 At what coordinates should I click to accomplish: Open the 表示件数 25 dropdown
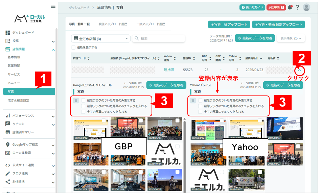[291, 38]
